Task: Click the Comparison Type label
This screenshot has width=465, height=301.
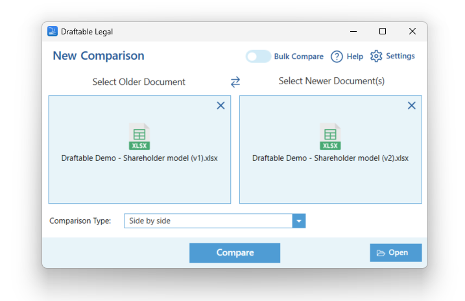Action: click(x=80, y=221)
